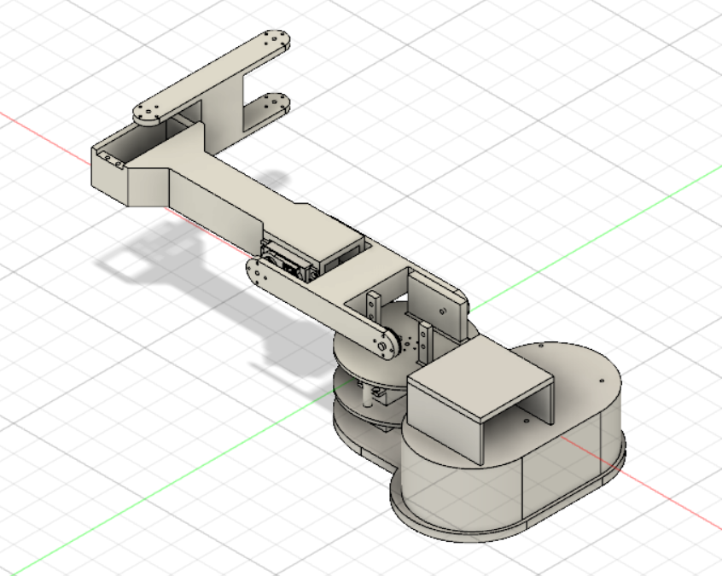Select the upper fork prong of the gripper

(212, 79)
